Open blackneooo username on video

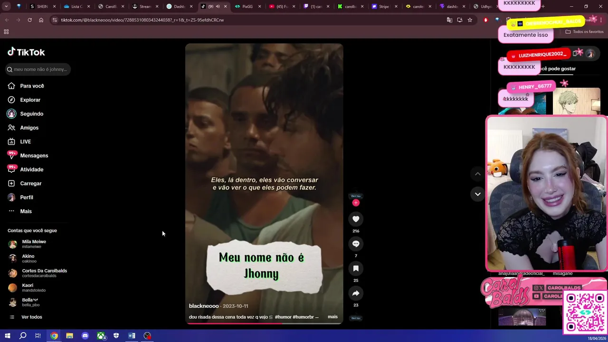(x=204, y=306)
